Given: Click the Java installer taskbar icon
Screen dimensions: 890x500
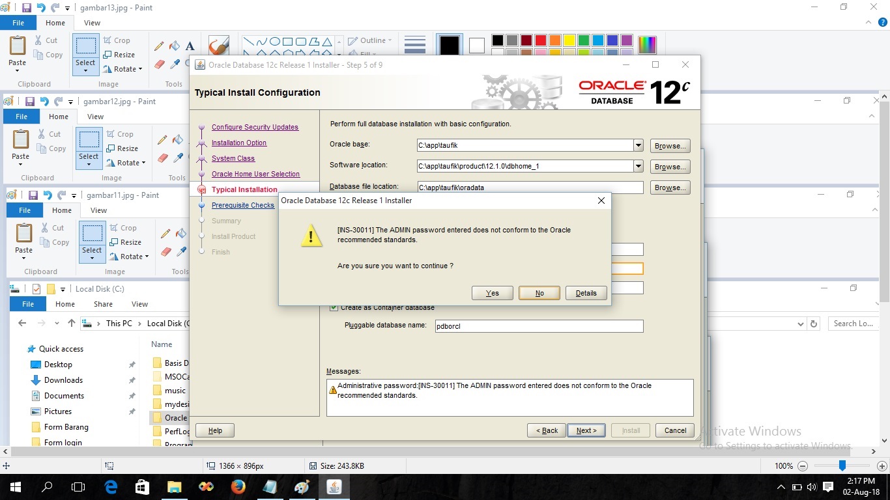Looking at the screenshot, I should 334,486.
